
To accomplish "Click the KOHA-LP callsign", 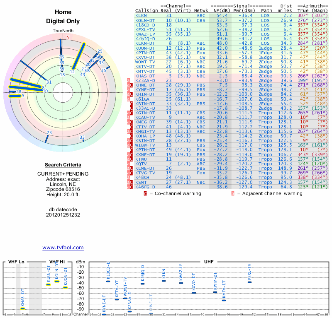I will click(x=145, y=136).
